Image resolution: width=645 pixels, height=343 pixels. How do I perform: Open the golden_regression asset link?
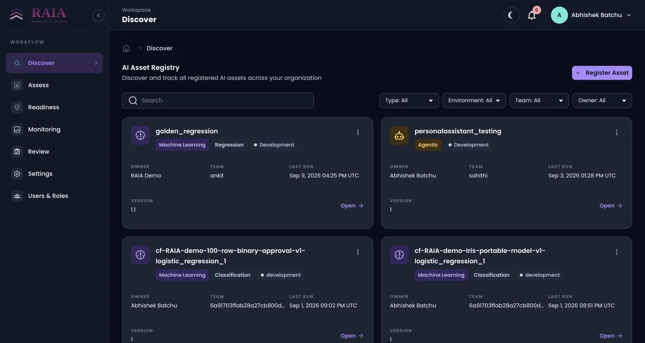coord(352,206)
